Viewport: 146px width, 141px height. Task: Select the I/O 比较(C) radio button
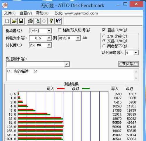pyautogui.click(x=104, y=36)
